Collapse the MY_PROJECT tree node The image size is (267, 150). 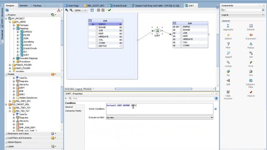tap(6, 18)
